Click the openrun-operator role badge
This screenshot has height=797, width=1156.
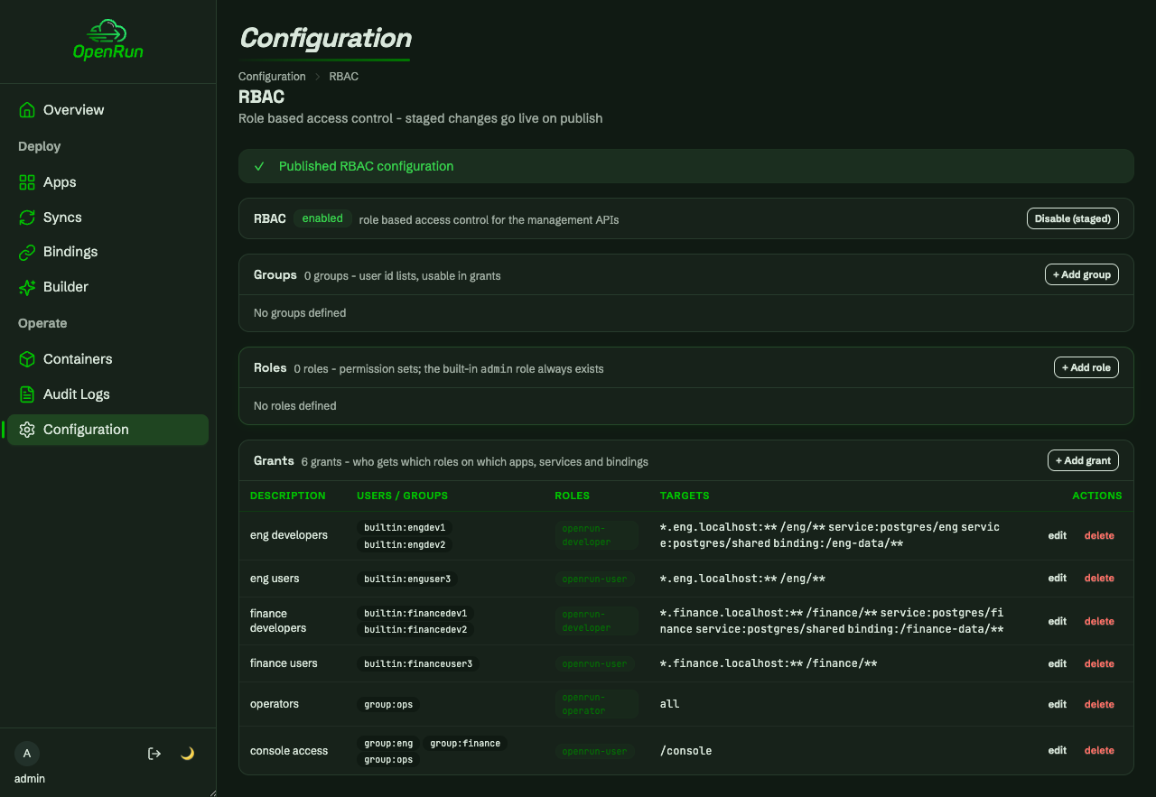(597, 704)
